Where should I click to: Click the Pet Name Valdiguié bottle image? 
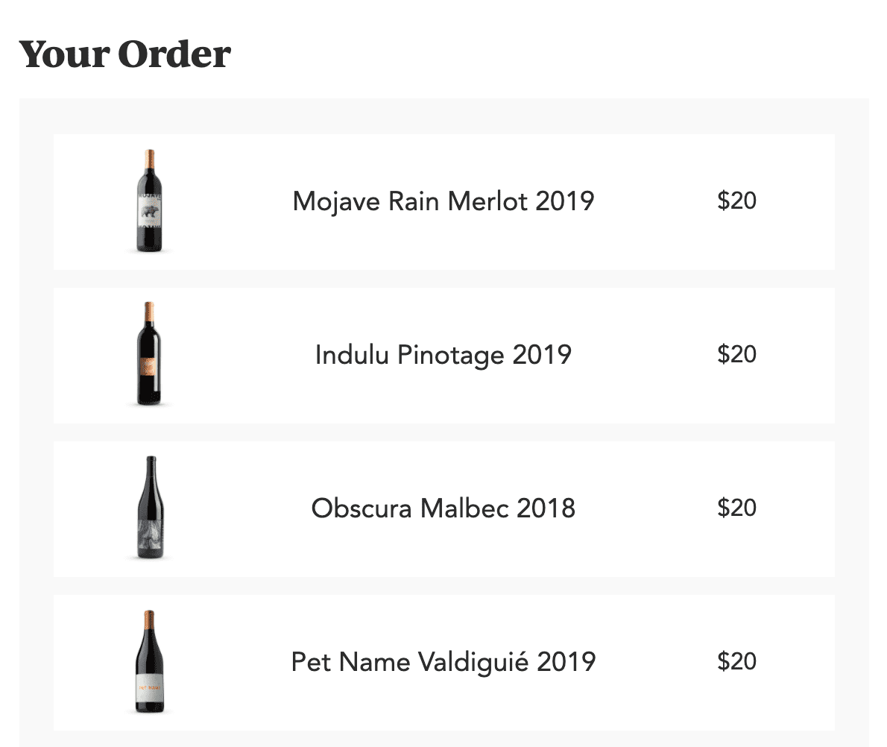149,661
